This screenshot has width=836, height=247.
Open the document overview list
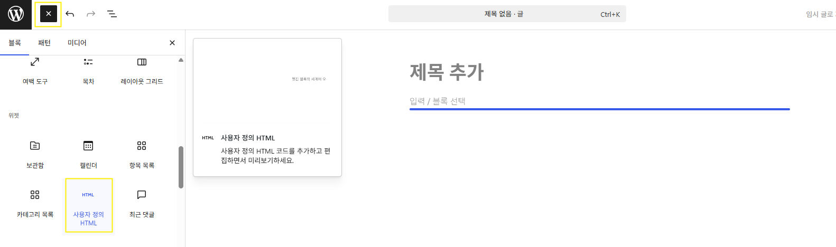pos(112,14)
